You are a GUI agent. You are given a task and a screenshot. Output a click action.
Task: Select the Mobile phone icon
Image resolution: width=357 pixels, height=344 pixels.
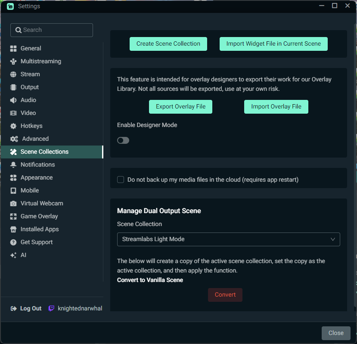(x=14, y=190)
